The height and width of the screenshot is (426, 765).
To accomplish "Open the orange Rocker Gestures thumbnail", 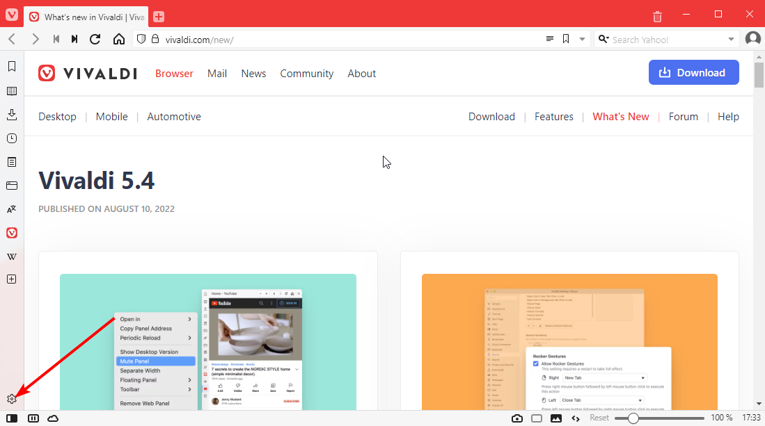I will 570,342.
